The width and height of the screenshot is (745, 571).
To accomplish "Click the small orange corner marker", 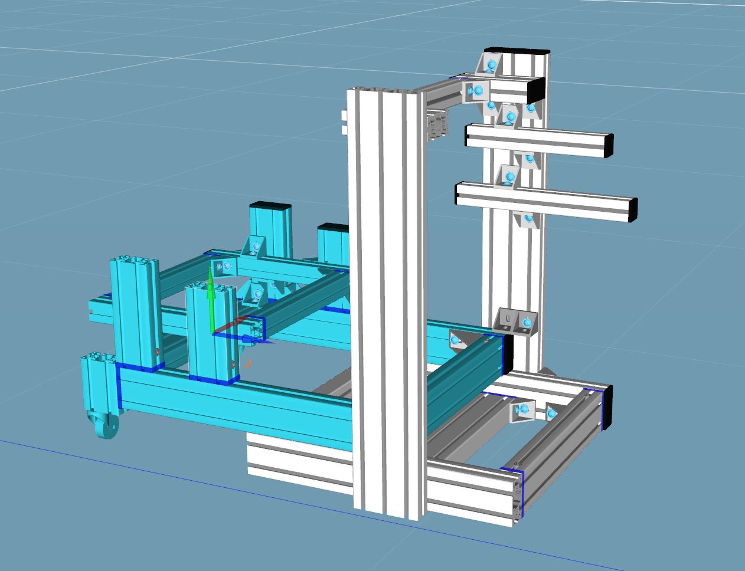I will coord(249,363).
